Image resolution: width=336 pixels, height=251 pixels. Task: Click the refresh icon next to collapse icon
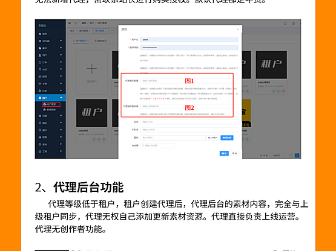[76, 23]
